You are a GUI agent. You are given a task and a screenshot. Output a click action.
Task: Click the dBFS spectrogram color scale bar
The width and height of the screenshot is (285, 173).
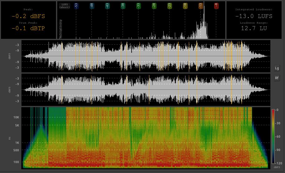pyautogui.click(x=273, y=136)
